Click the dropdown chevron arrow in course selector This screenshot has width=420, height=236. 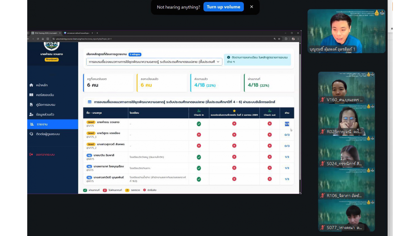click(x=218, y=62)
